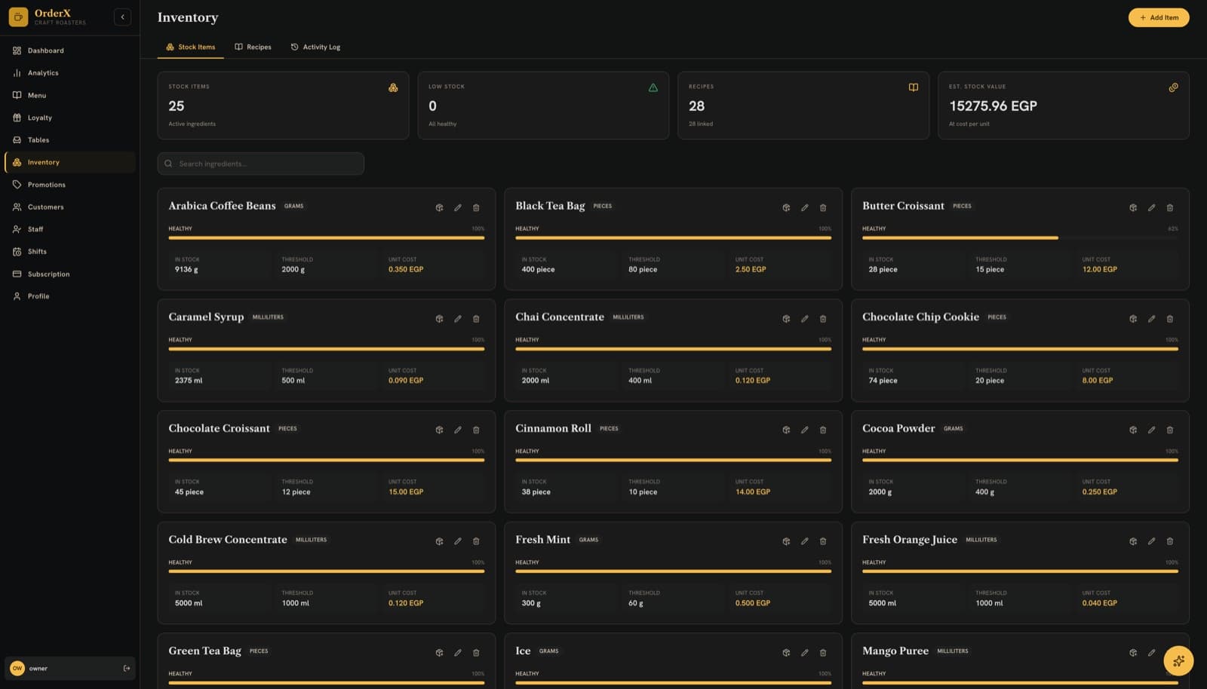Delete the Black Tea Bag item
Image resolution: width=1207 pixels, height=689 pixels.
tap(823, 207)
